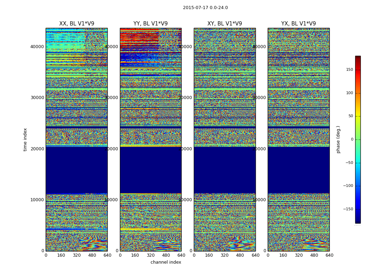Click the solid blue band in XY panel
This screenshot has width=366, height=279.
click(x=224, y=170)
